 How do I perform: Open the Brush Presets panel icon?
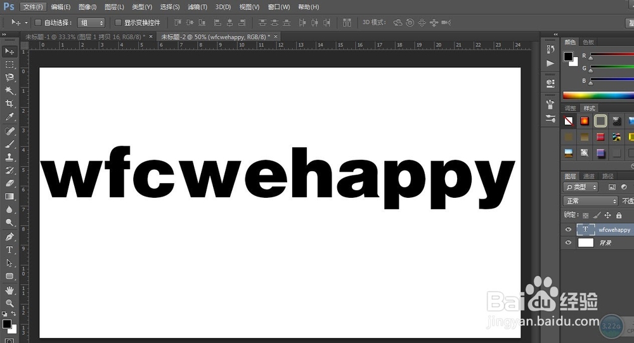pos(550,105)
